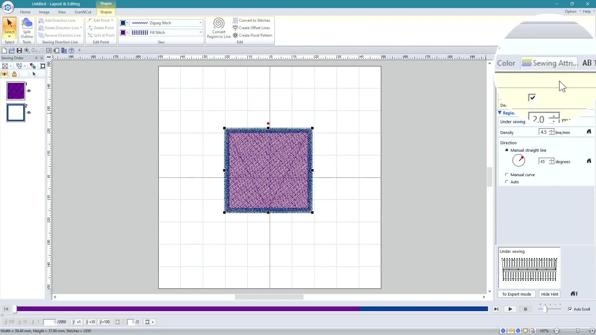This screenshot has width=596, height=335.
Task: Expand the Edit Point dropdown arrow
Action: pyautogui.click(x=112, y=20)
